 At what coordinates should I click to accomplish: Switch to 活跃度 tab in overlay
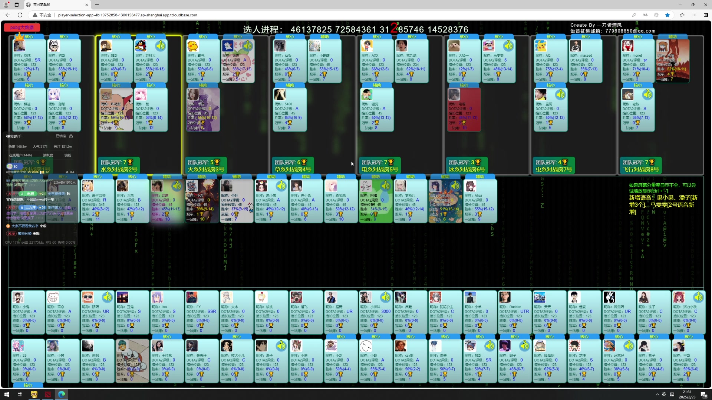tap(48, 155)
